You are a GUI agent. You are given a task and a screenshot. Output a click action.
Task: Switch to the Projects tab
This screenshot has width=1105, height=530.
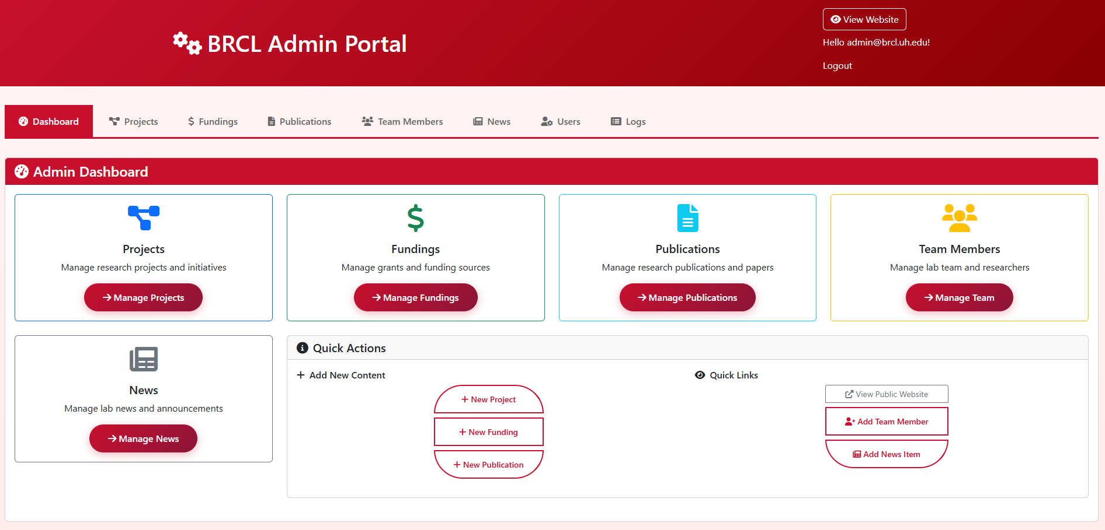click(133, 121)
